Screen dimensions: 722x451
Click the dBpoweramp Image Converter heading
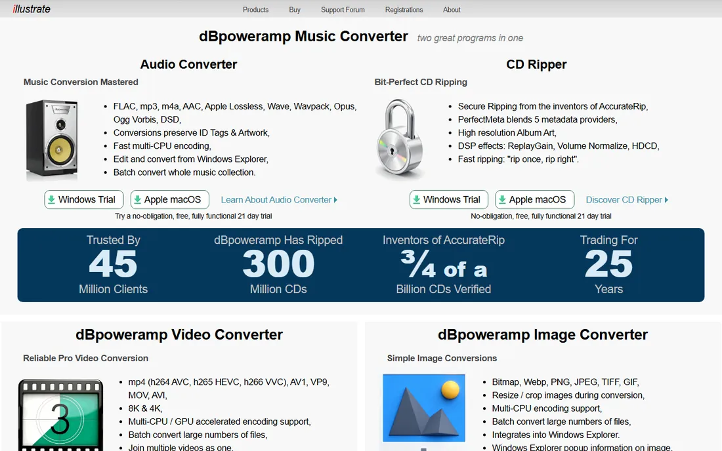click(543, 335)
